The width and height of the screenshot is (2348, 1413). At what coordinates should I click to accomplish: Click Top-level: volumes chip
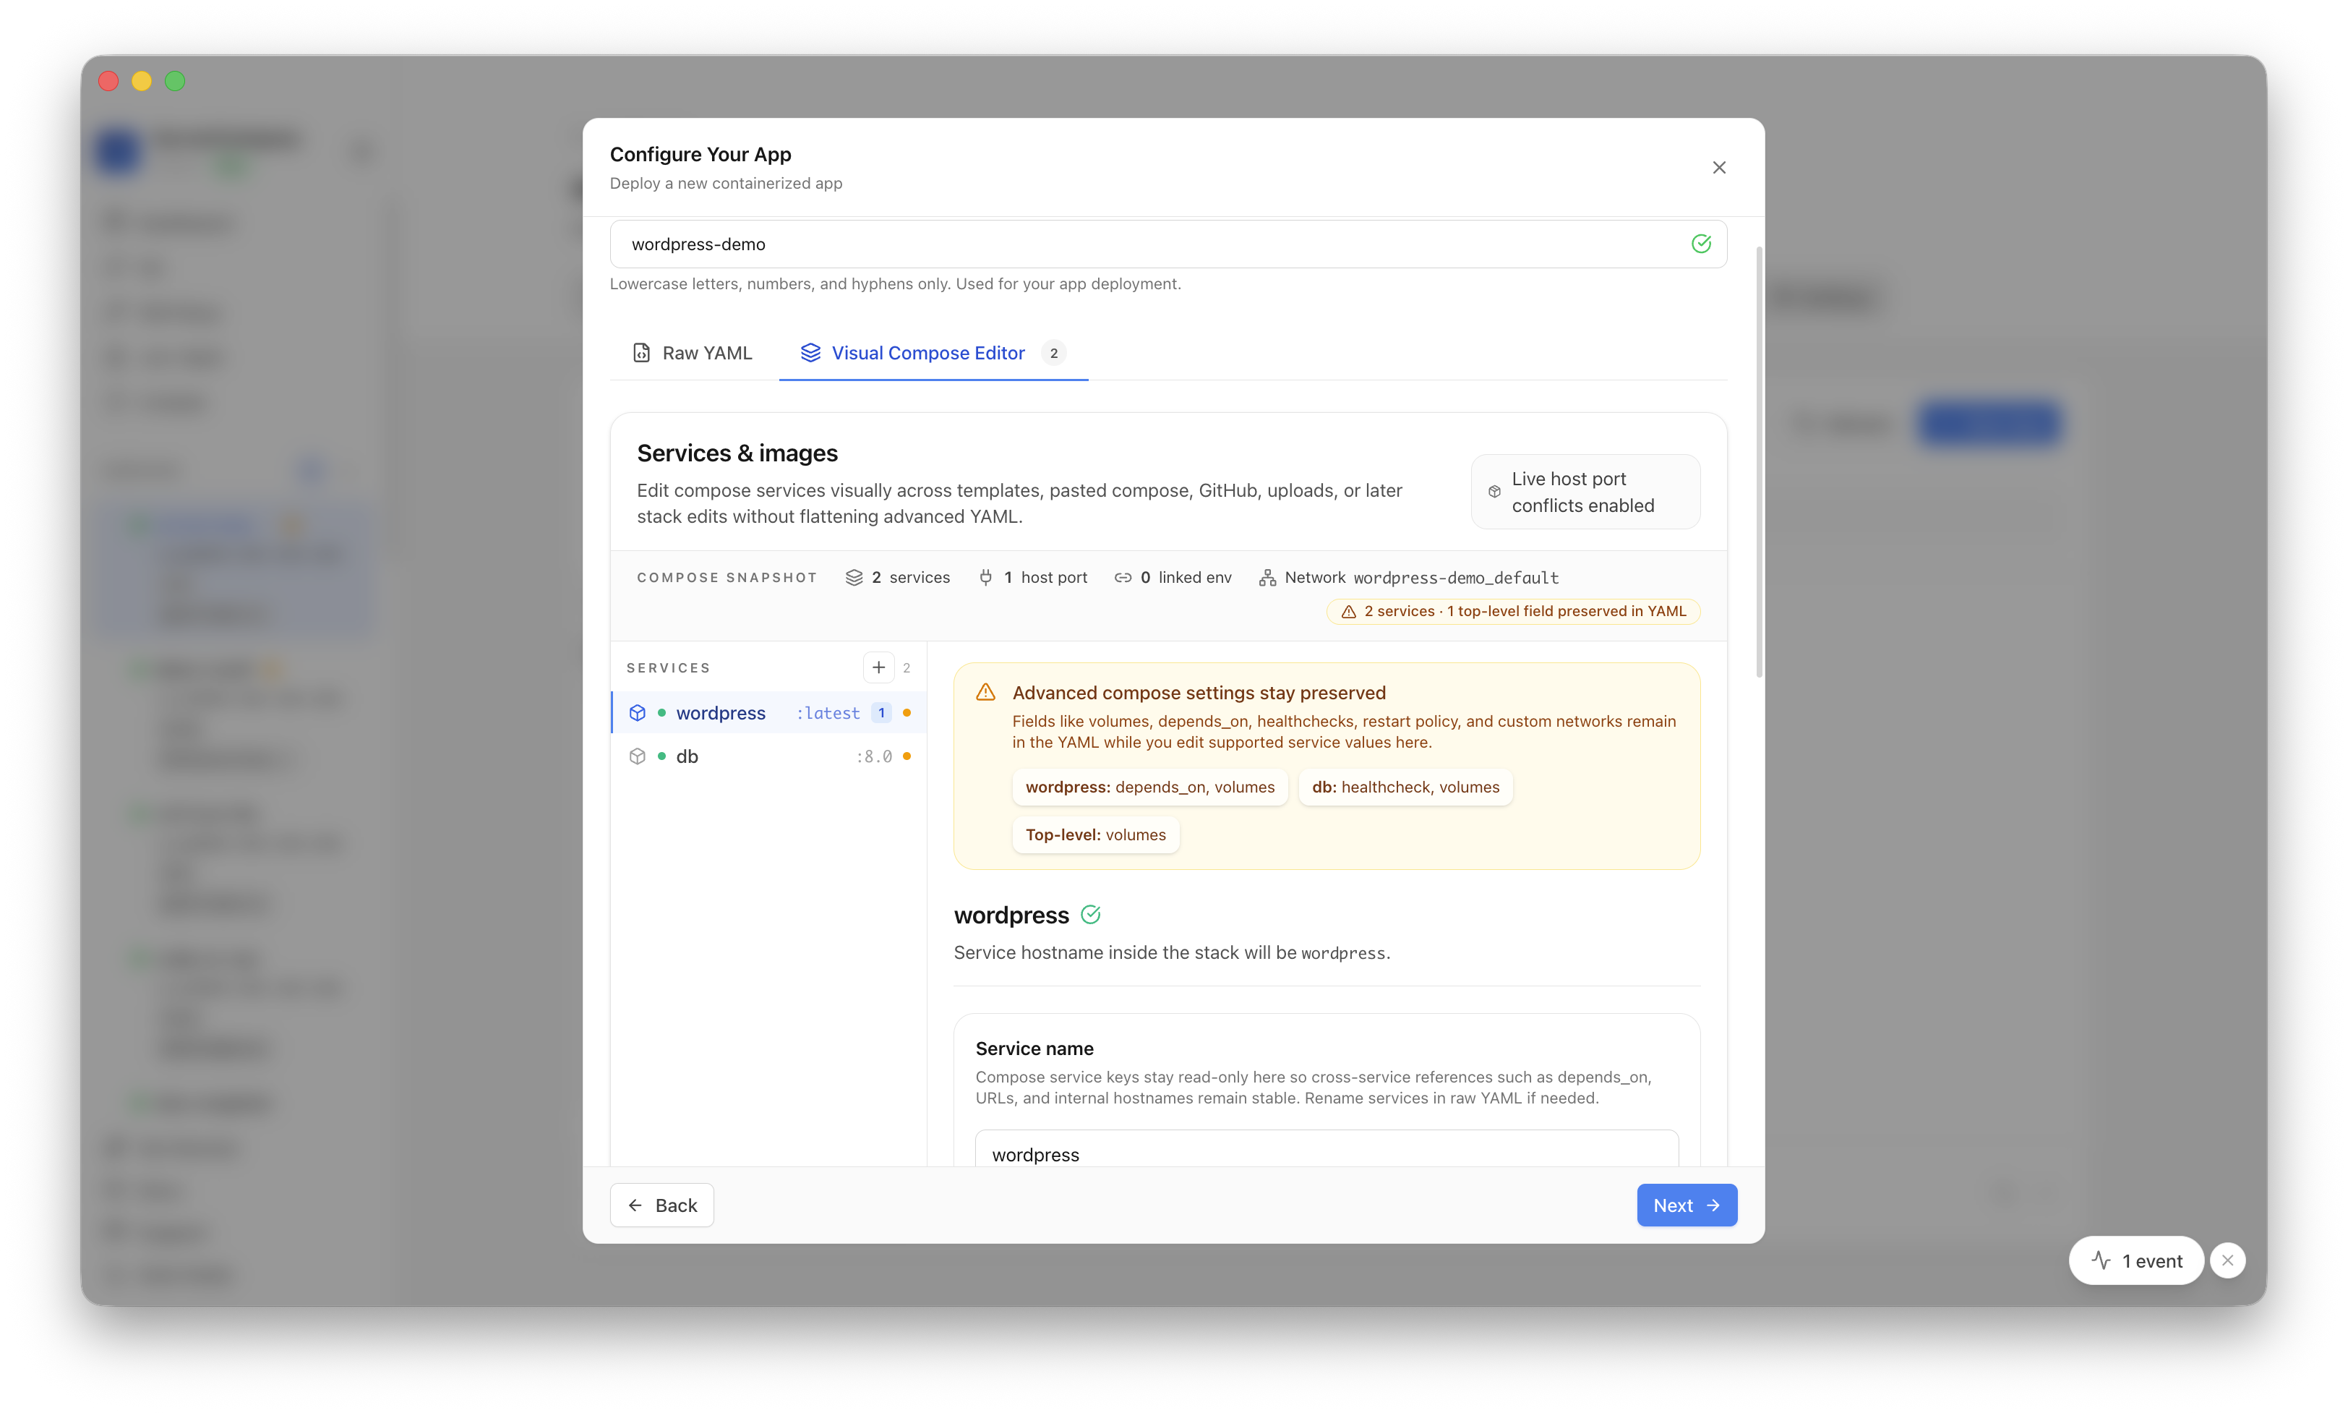pyautogui.click(x=1095, y=835)
